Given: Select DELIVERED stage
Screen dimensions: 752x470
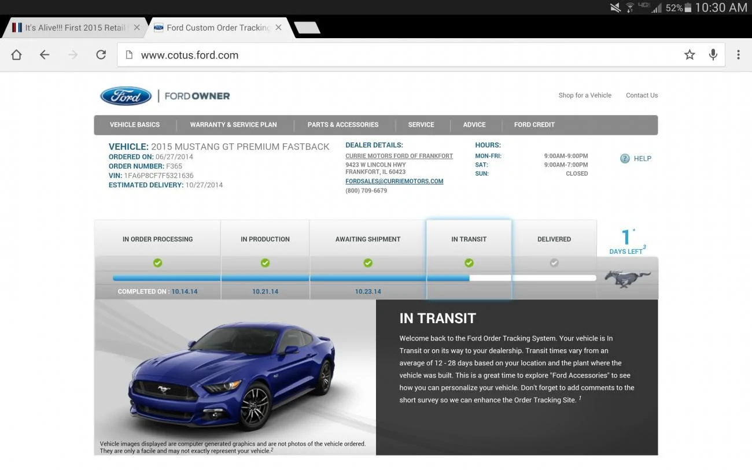Looking at the screenshot, I should [x=554, y=239].
